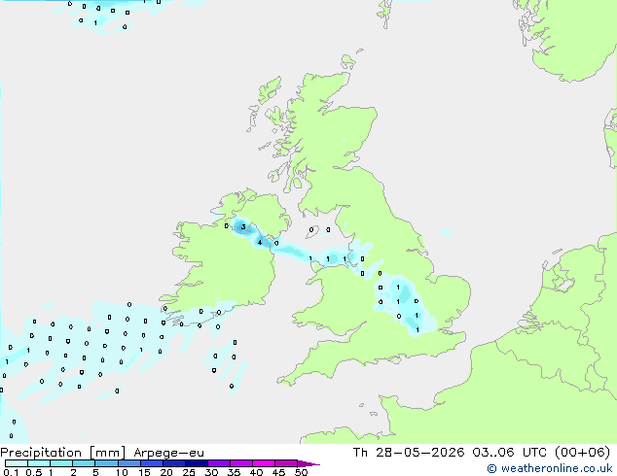Click the 40–45 mm bright magenta swatch
This screenshot has width=617, height=476.
click(x=264, y=463)
